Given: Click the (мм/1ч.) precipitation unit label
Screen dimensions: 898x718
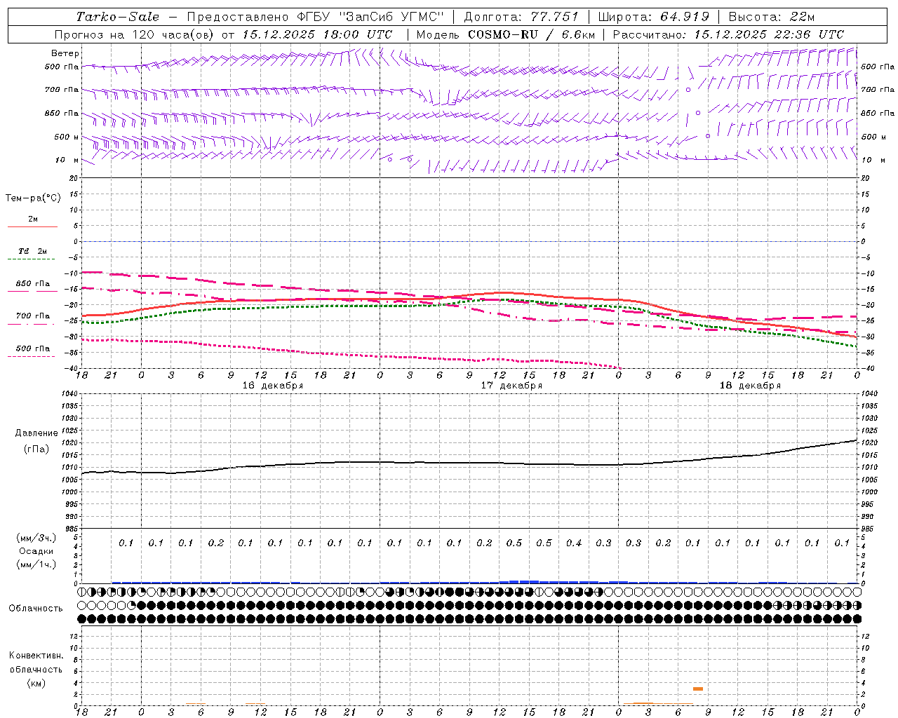Looking at the screenshot, I should [x=36, y=564].
